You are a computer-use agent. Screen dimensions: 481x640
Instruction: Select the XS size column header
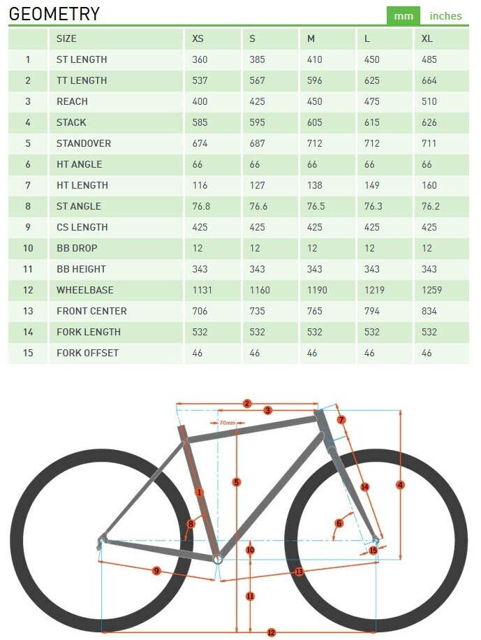coord(198,38)
